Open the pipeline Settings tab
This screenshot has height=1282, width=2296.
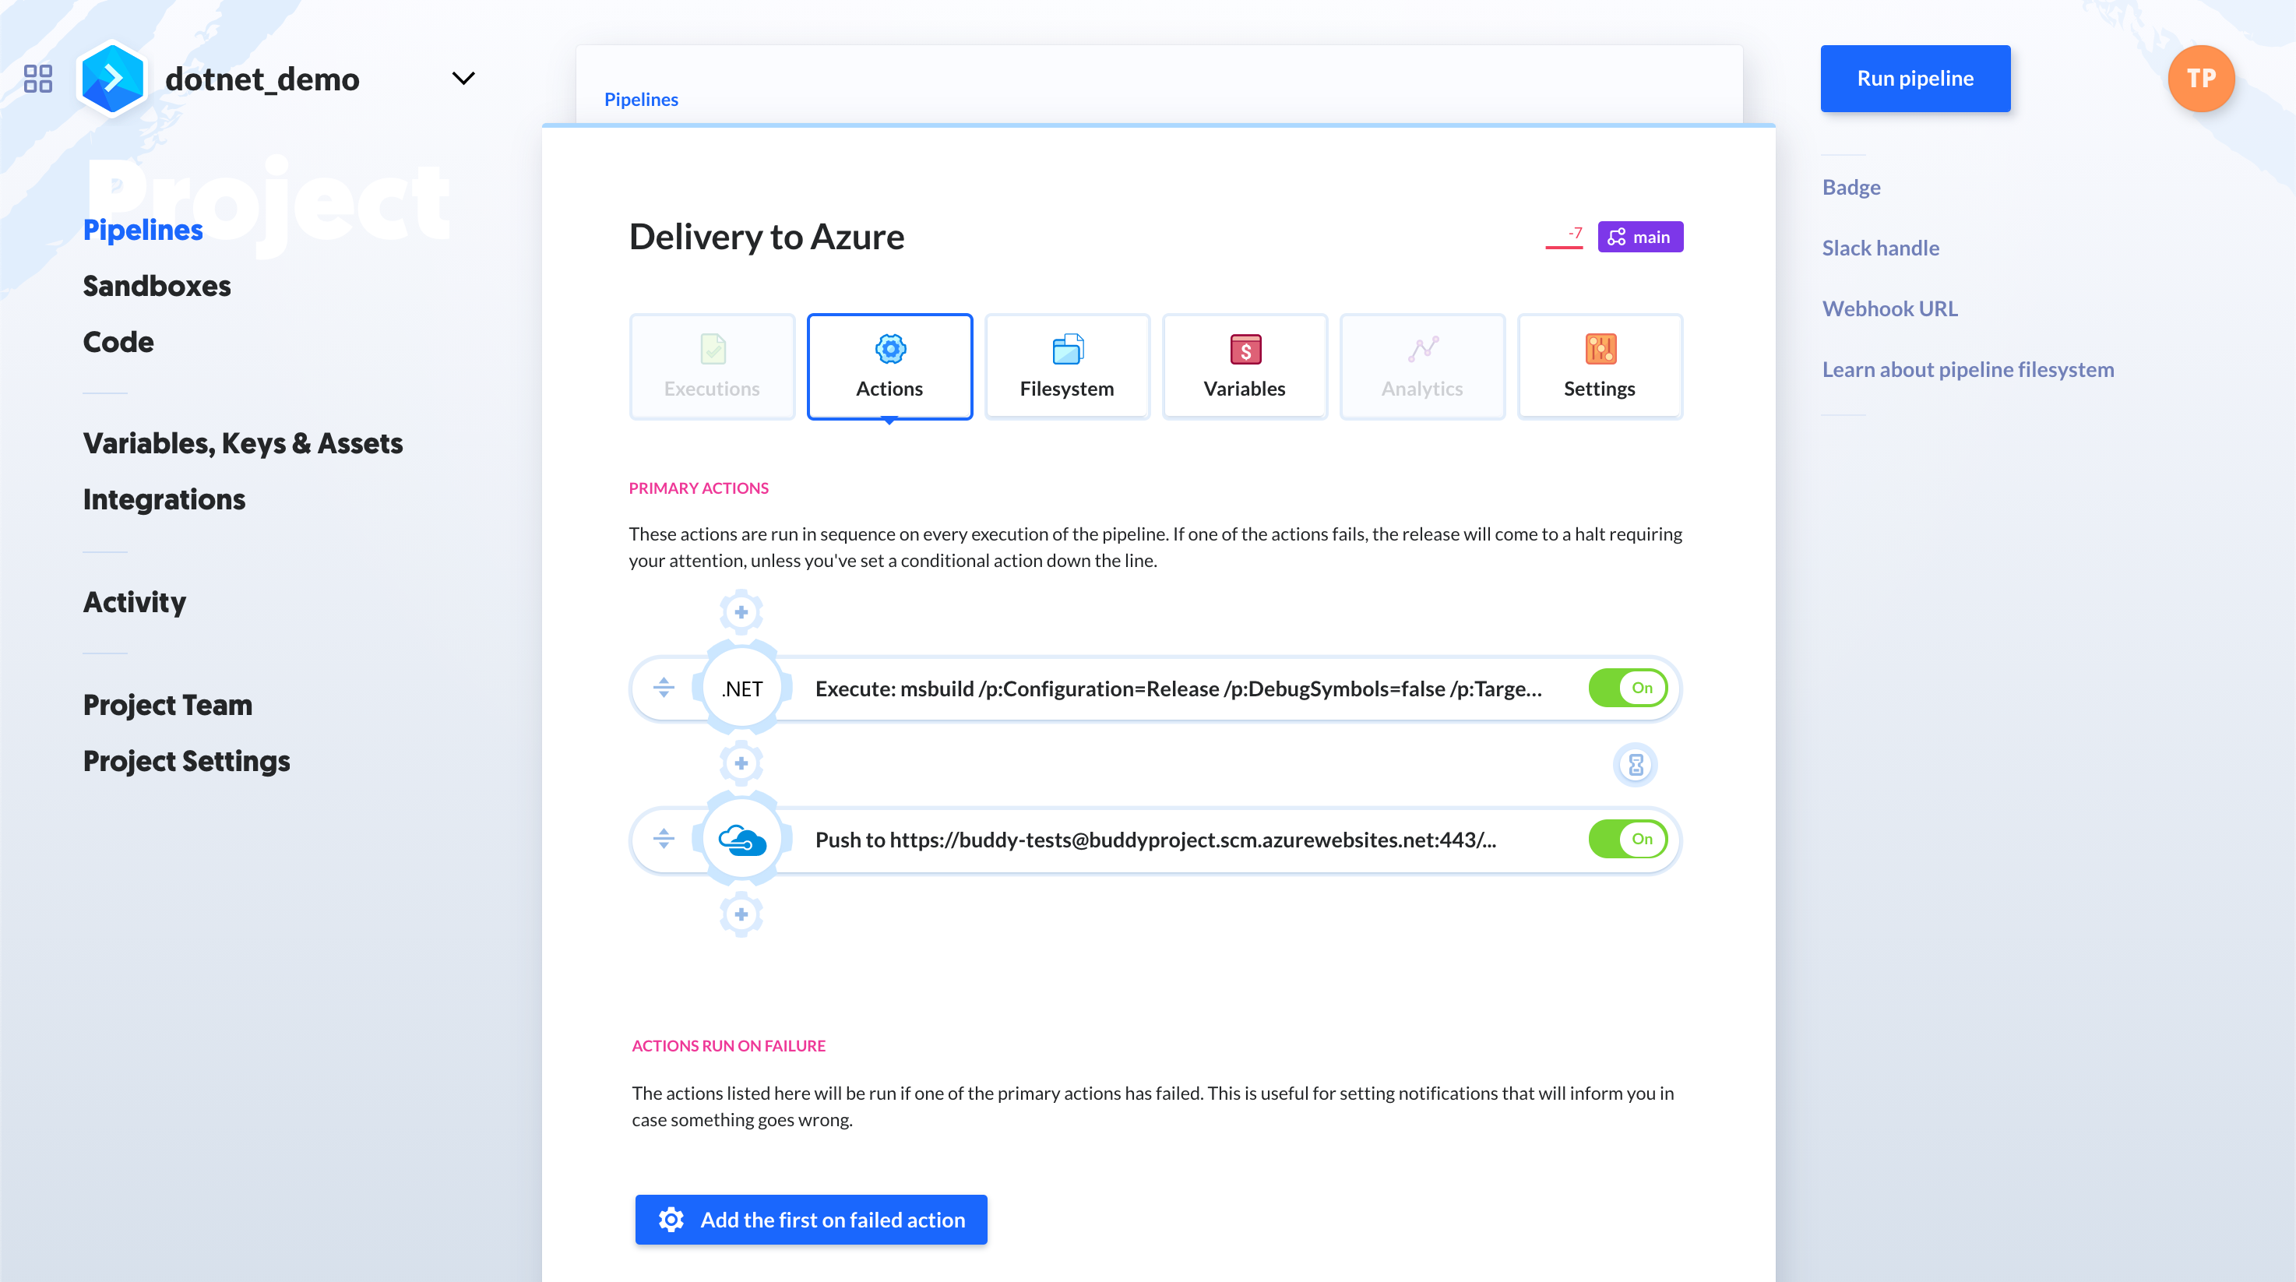1599,366
